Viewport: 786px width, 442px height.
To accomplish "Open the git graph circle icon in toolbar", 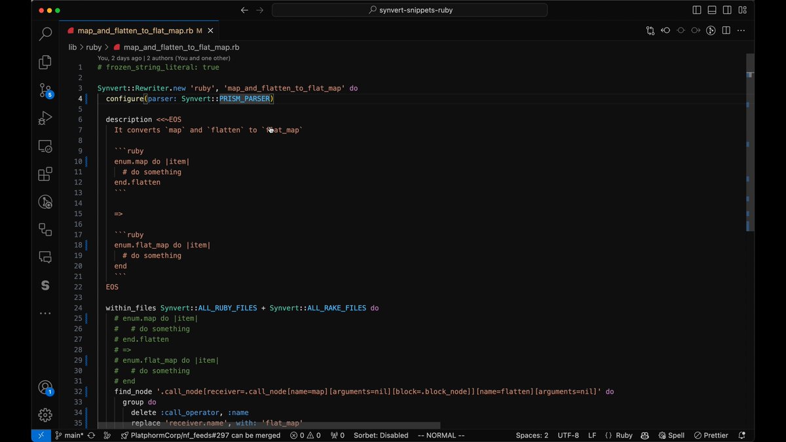I will pyautogui.click(x=711, y=30).
